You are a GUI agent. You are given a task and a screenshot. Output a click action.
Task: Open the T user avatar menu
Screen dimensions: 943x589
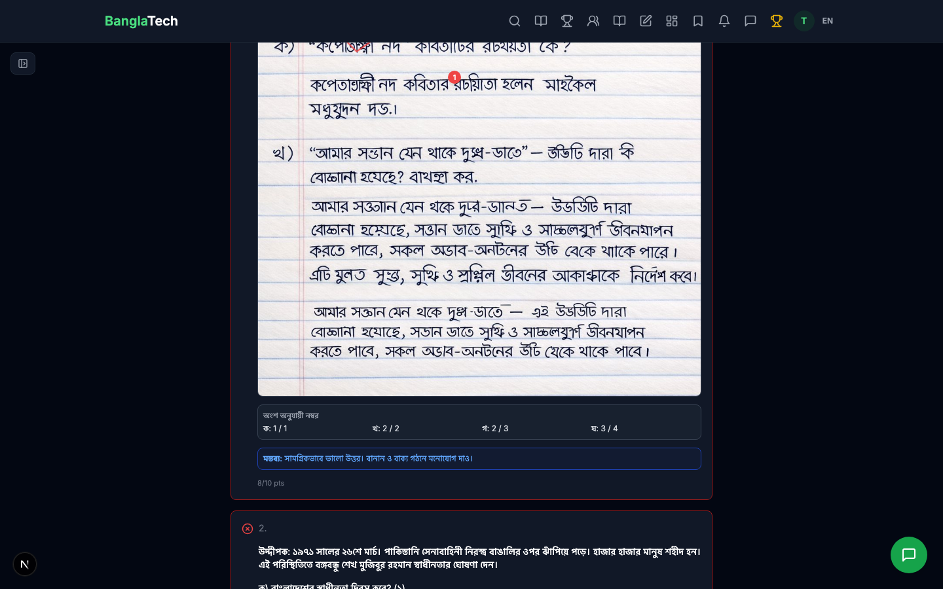pyautogui.click(x=804, y=21)
